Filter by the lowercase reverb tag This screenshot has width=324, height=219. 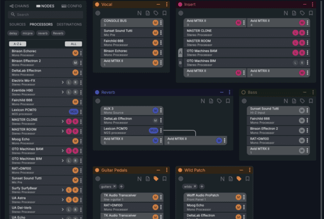point(43,33)
